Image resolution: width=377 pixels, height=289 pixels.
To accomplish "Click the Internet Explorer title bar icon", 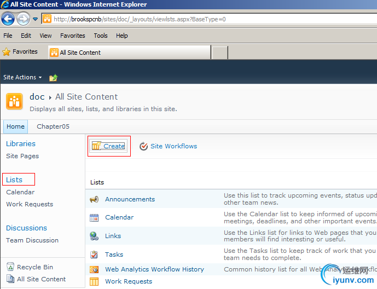I will (5, 4).
